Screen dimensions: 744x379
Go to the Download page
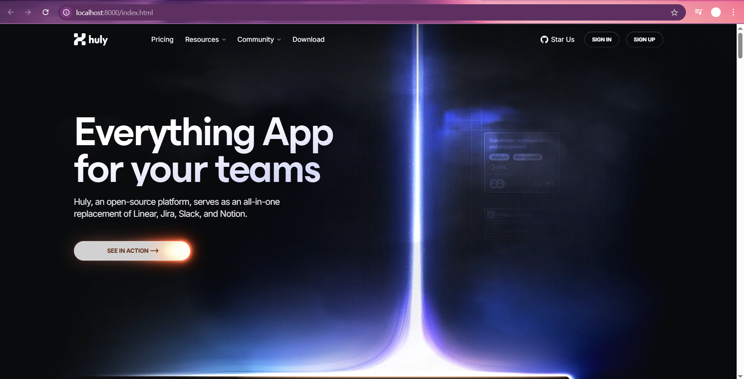[x=308, y=39]
